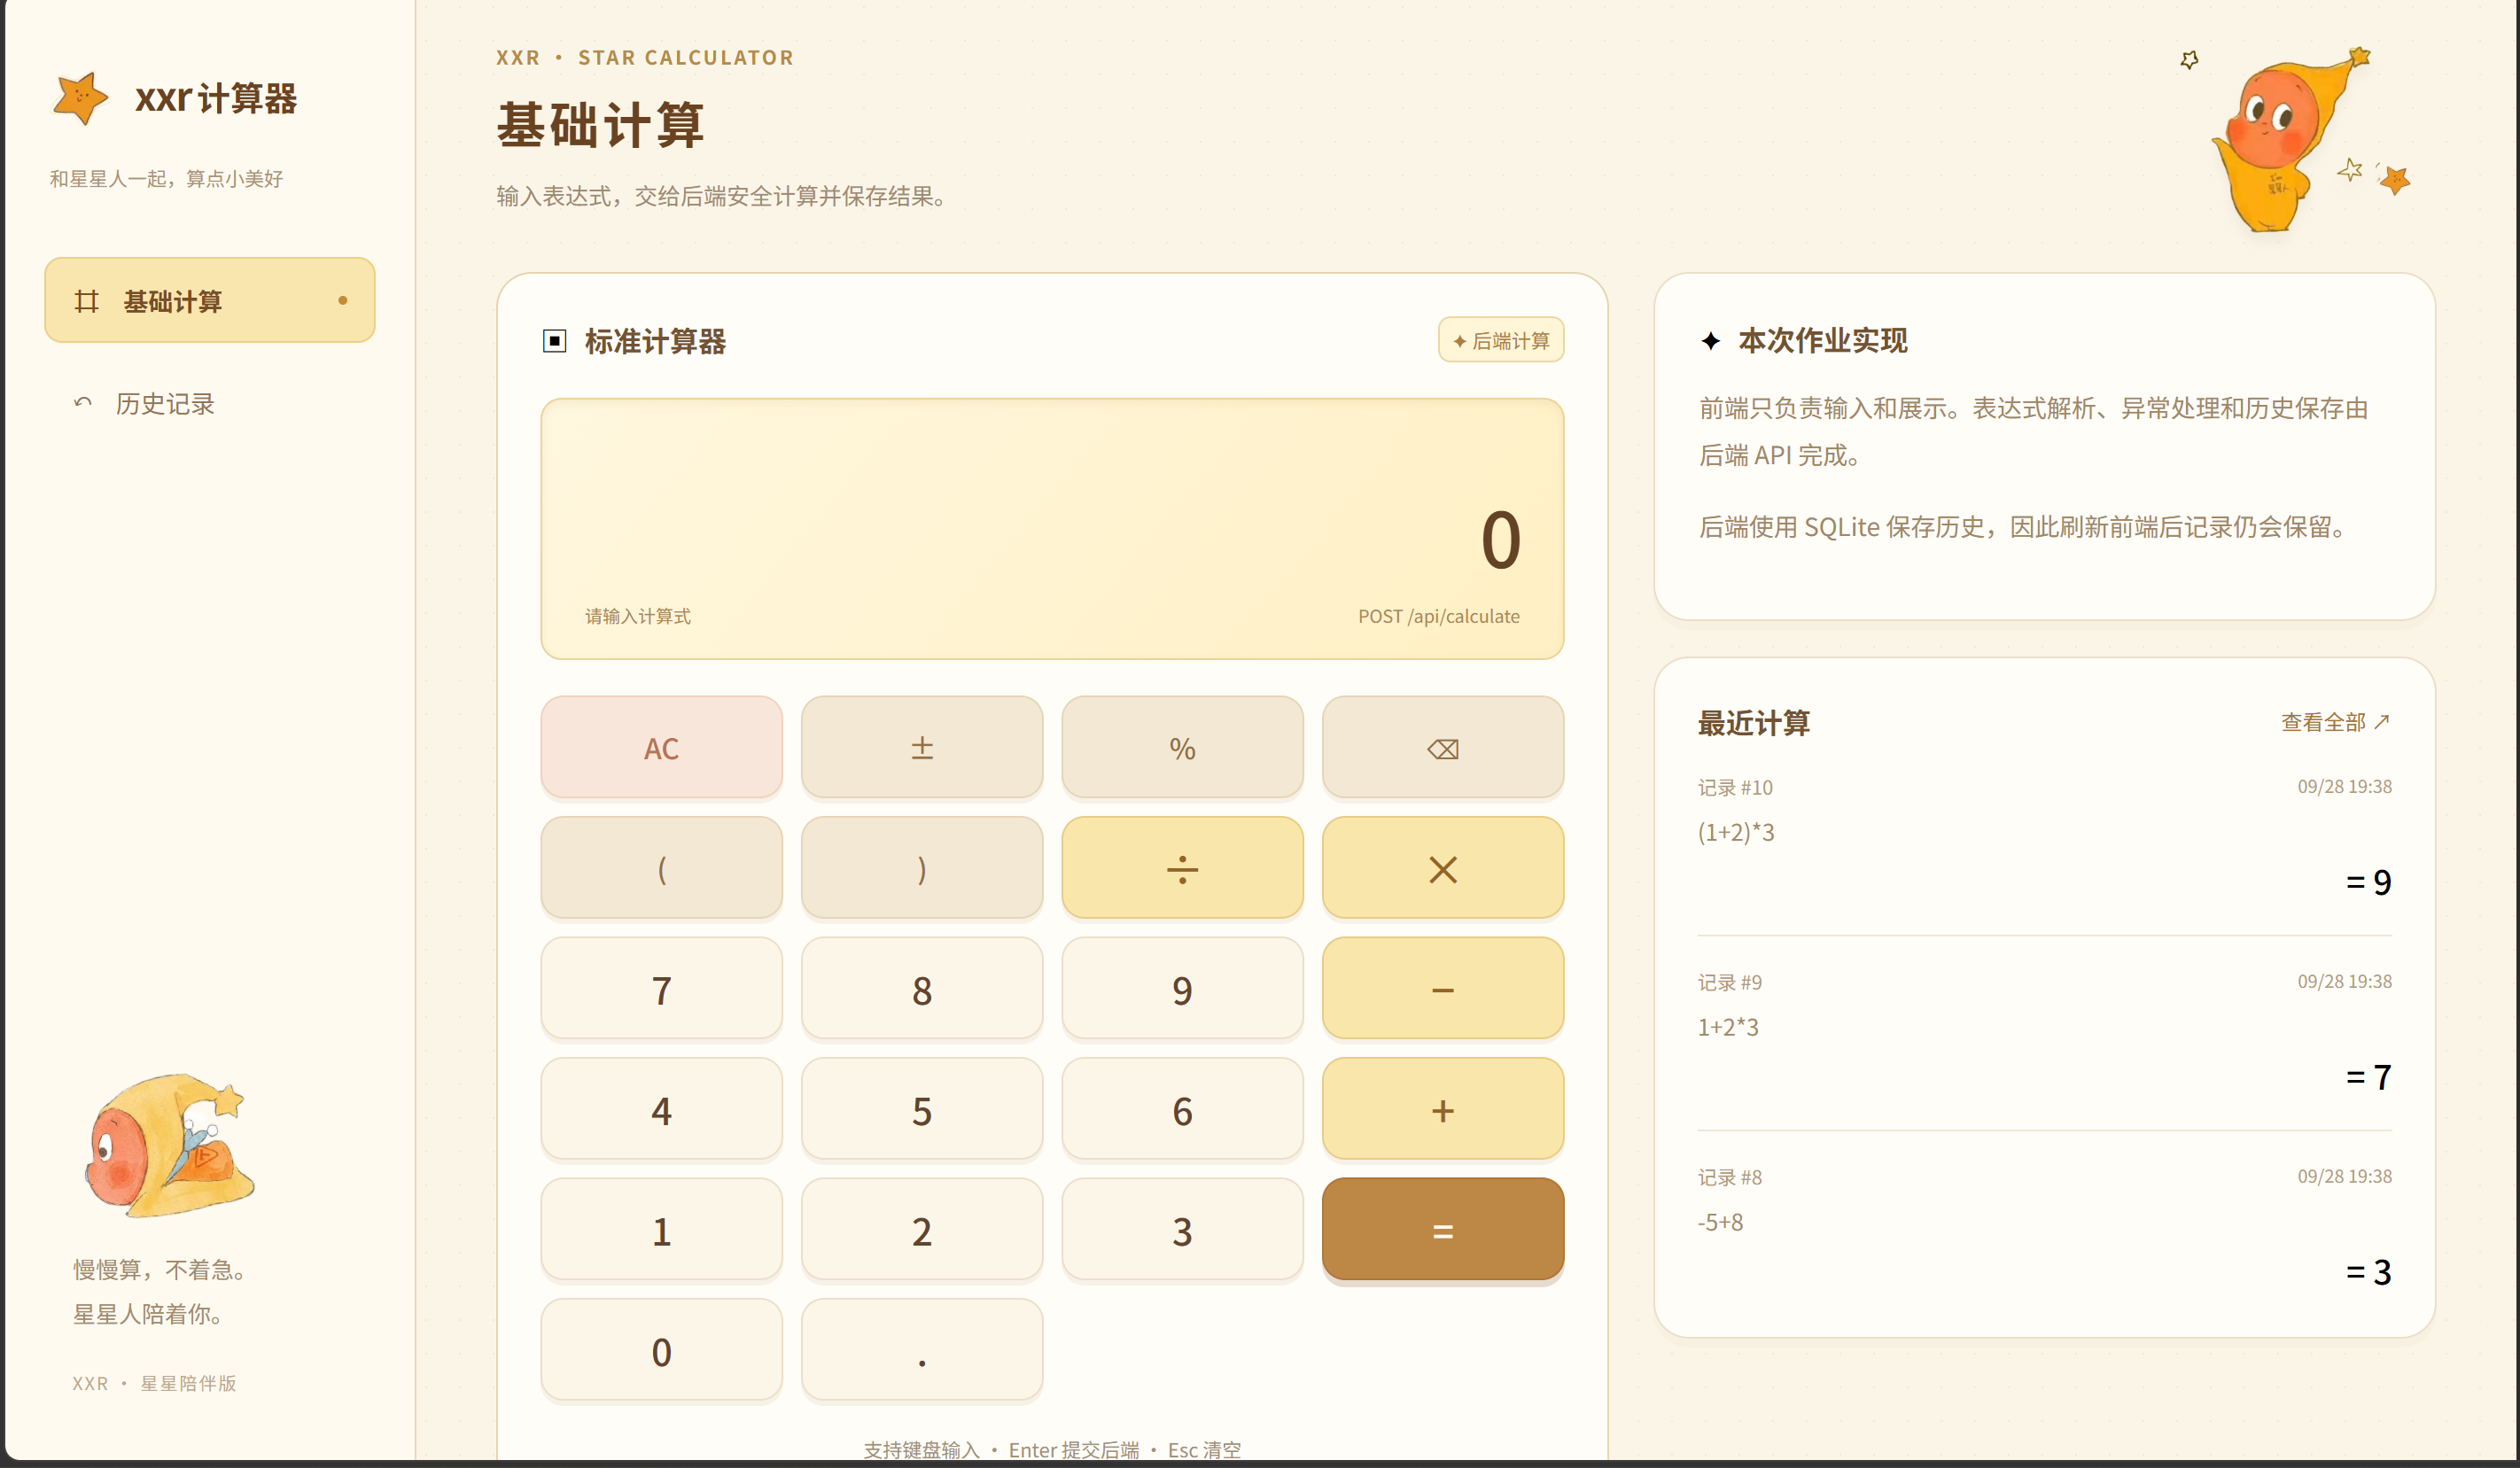
Task: Select history record #9 1+2*3
Action: tap(2044, 1032)
